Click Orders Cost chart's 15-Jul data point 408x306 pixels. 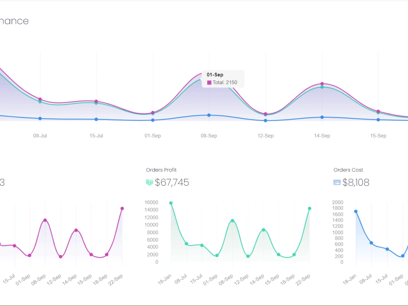click(x=387, y=249)
